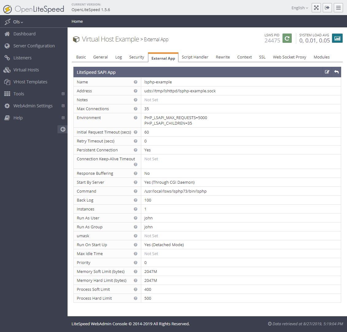
Task: Open the Listeners page
Action: 22,58
